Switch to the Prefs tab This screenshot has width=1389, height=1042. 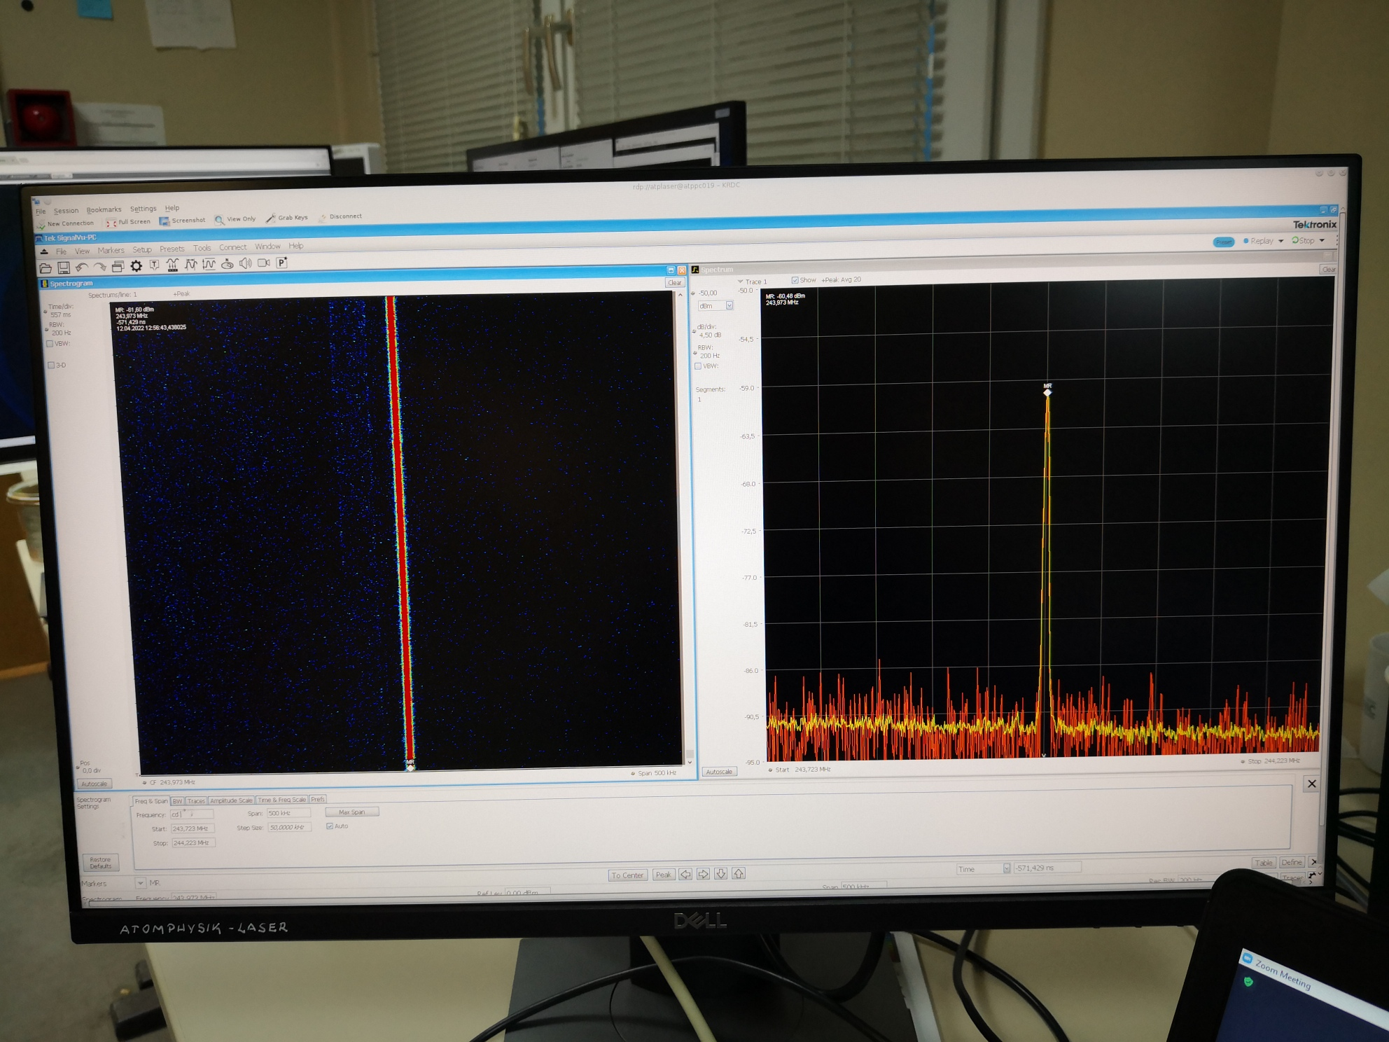click(318, 799)
